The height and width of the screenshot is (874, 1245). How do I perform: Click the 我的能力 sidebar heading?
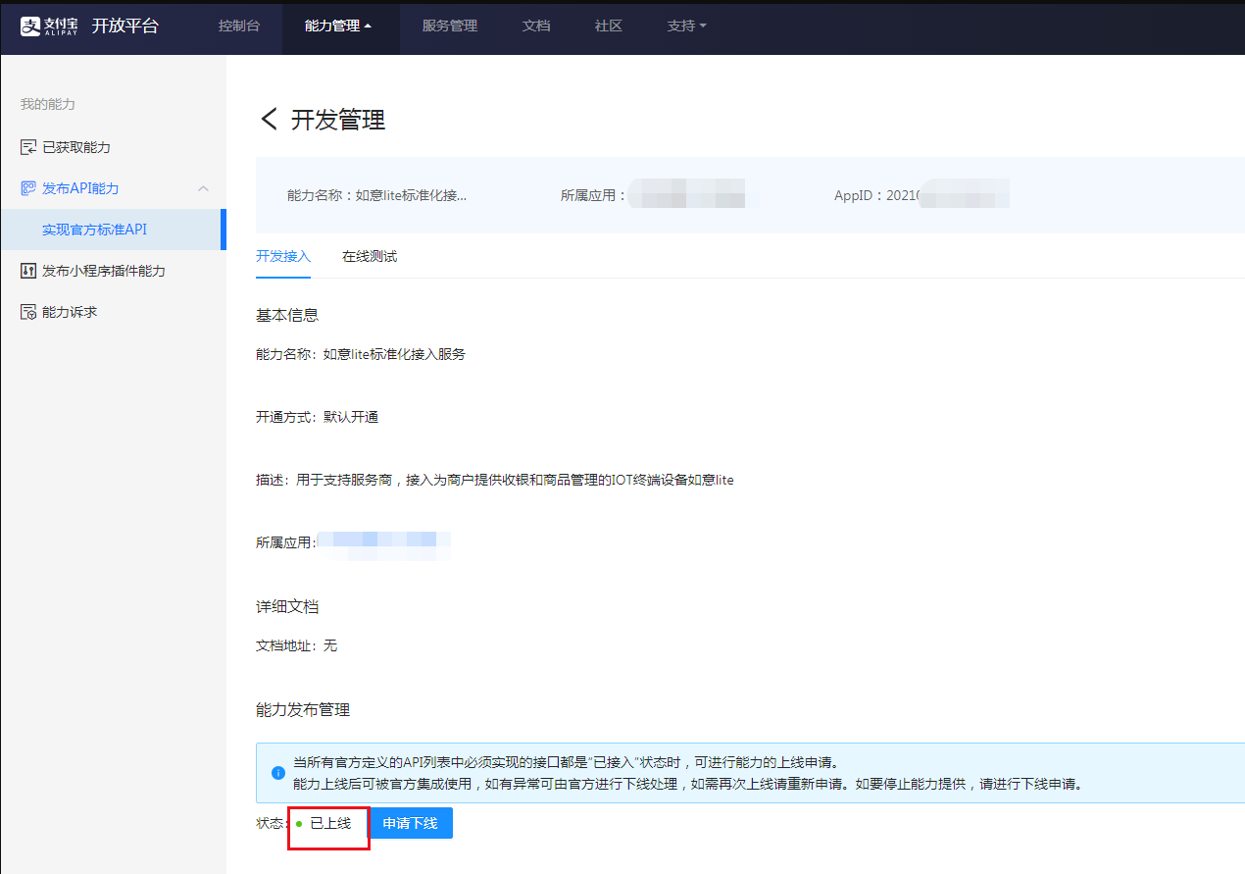tap(48, 104)
